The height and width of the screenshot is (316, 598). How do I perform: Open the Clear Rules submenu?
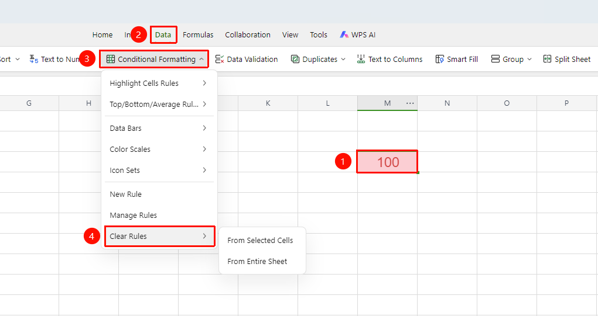click(x=159, y=236)
